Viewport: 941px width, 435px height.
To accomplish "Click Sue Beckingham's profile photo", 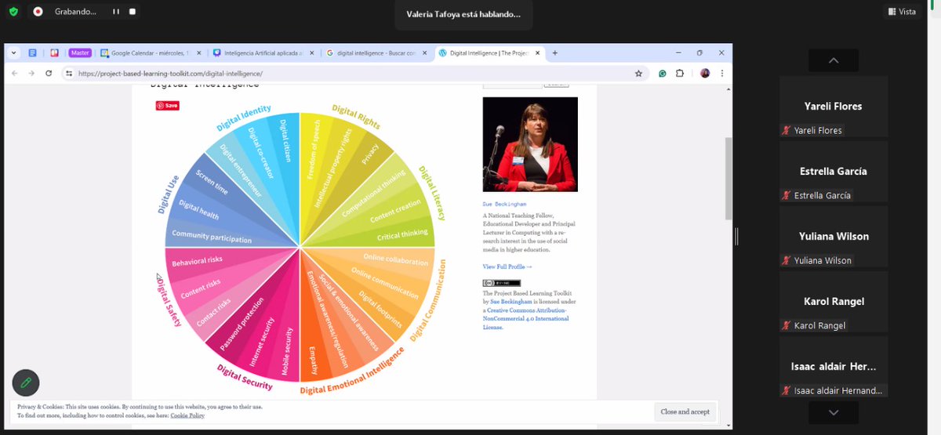I will click(530, 144).
